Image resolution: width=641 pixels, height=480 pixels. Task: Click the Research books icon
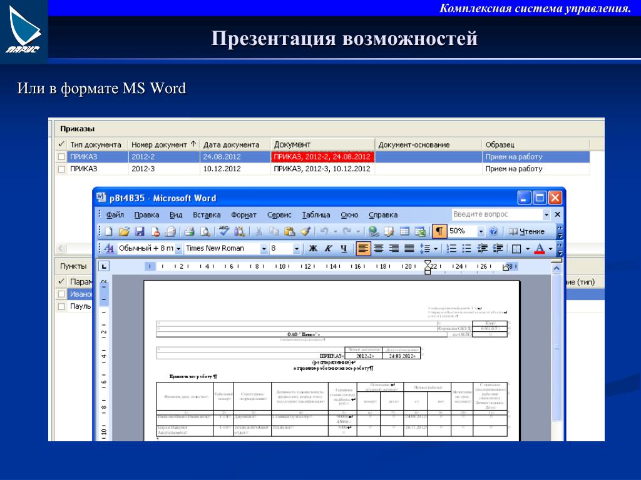[240, 232]
